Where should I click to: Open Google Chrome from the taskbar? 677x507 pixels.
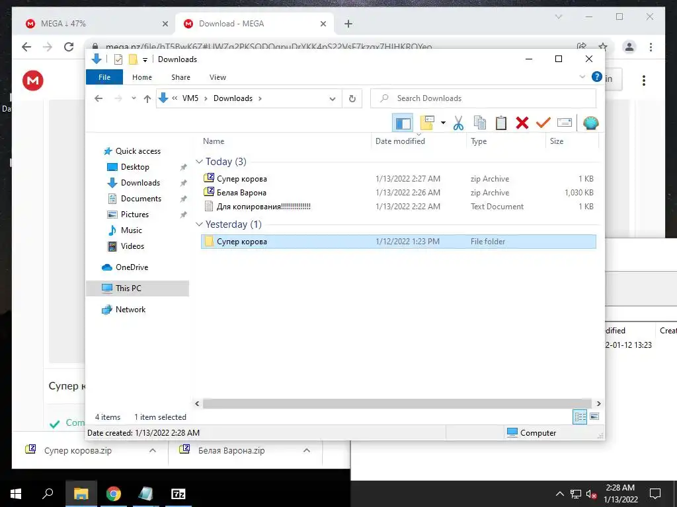pyautogui.click(x=113, y=494)
